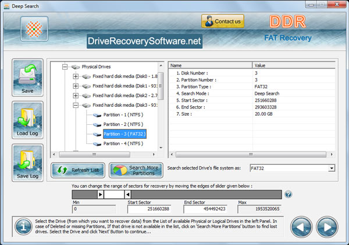
Task: Click the blue help question mark icon
Action: coord(289,194)
